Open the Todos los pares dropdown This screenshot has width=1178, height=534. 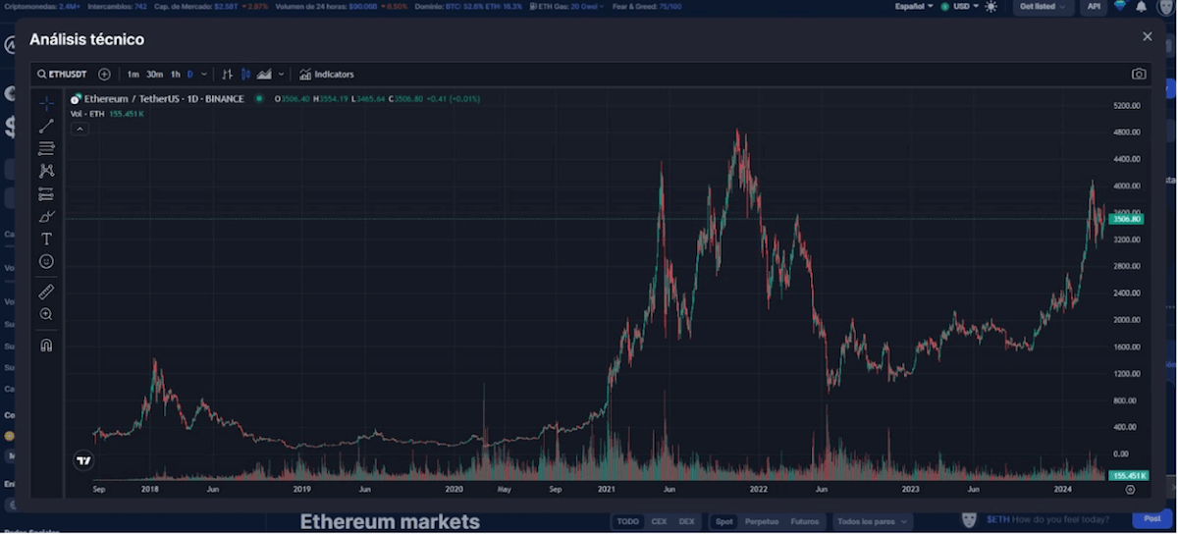point(873,522)
